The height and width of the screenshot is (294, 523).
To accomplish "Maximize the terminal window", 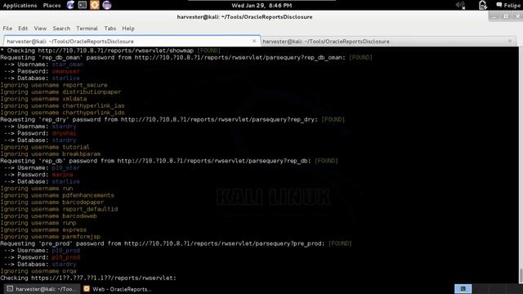I will [506, 16].
